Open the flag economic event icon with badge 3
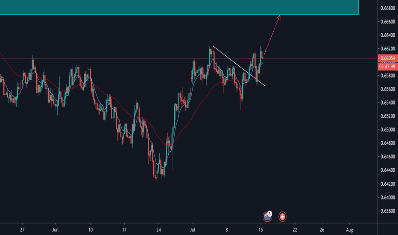The height and width of the screenshot is (235, 398). [267, 217]
